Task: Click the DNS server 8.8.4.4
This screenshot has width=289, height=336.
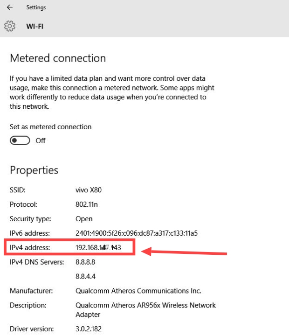Action: [x=85, y=276]
